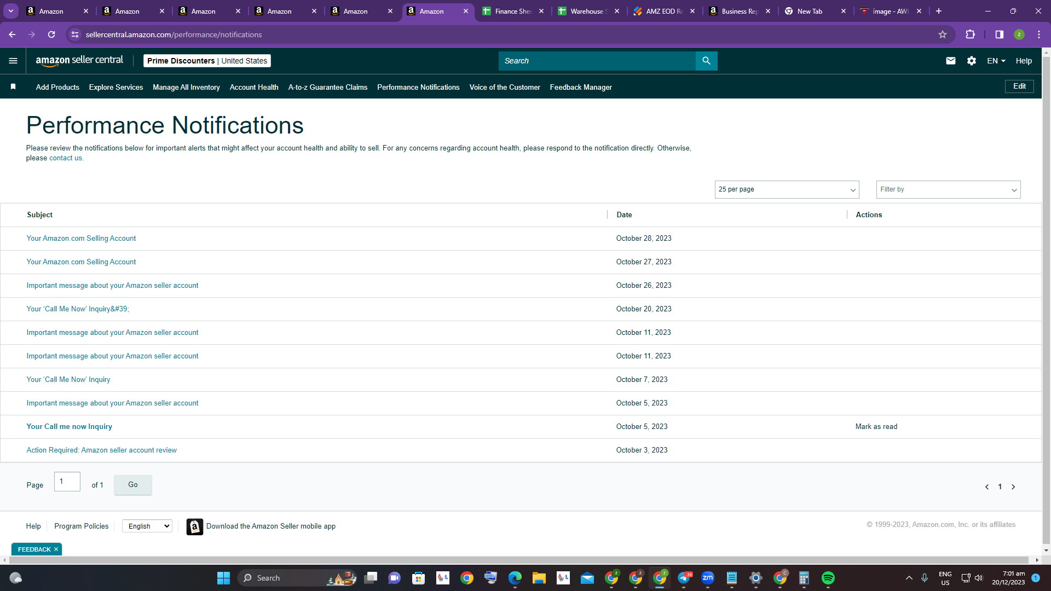Open the Action Required account review notification

[x=102, y=450]
